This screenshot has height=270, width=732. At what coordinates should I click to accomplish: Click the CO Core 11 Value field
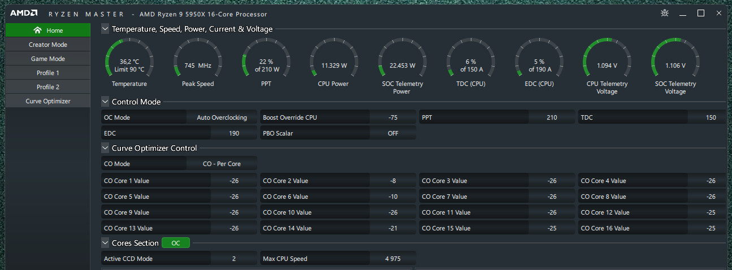coord(497,212)
